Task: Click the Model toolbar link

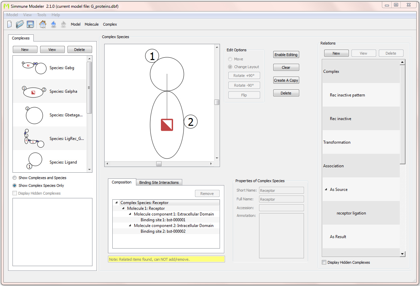Action: click(76, 24)
